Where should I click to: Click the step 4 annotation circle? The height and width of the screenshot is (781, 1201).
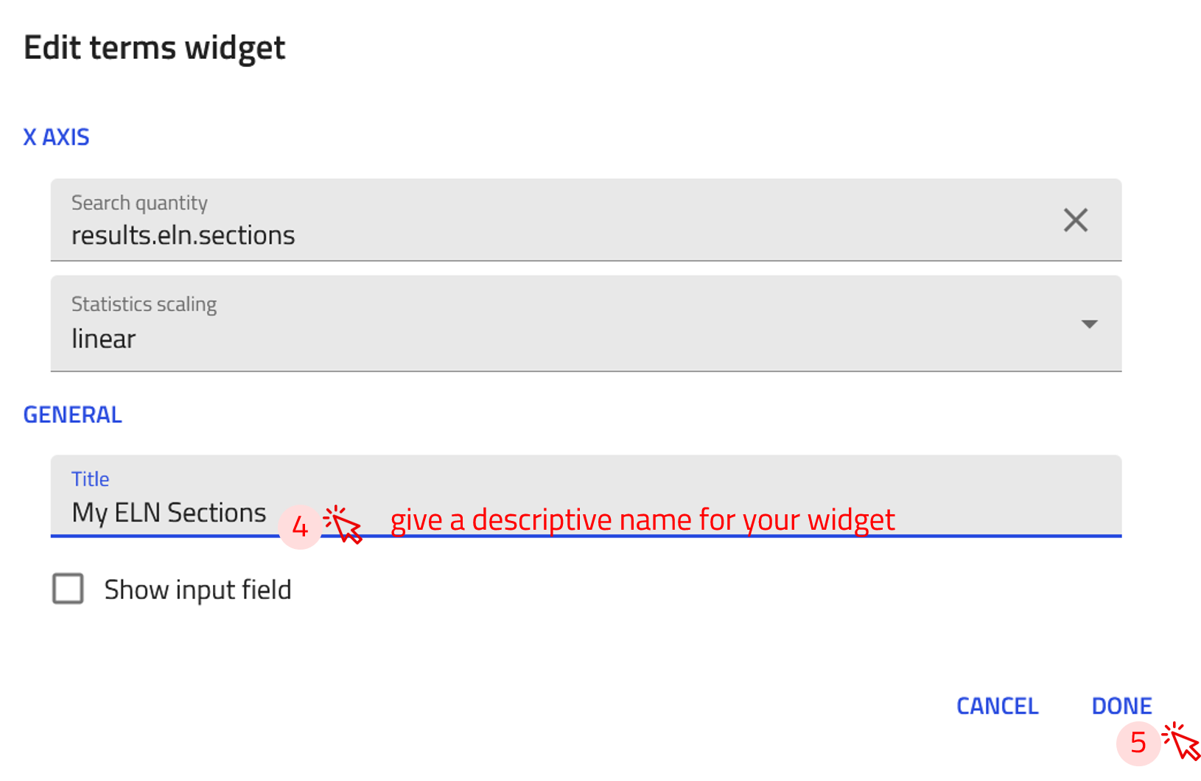click(x=300, y=526)
